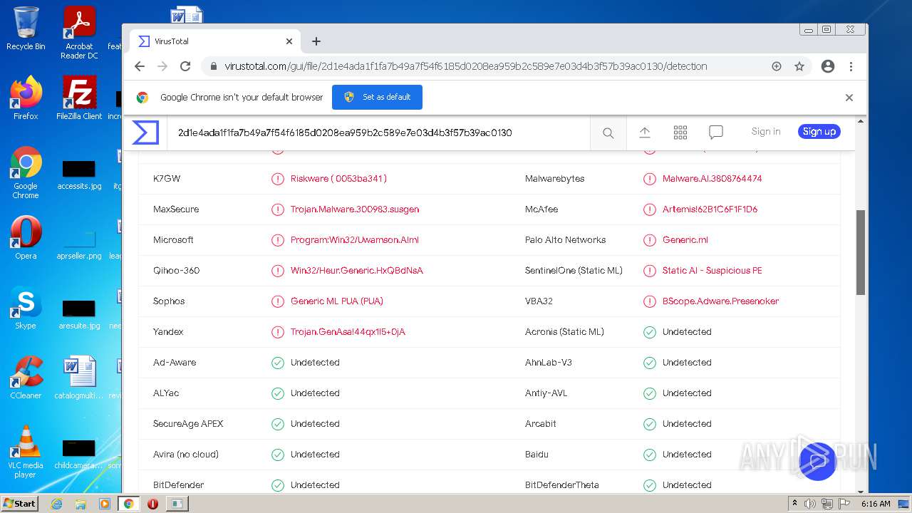
Task: Click Sign up button
Action: [819, 132]
